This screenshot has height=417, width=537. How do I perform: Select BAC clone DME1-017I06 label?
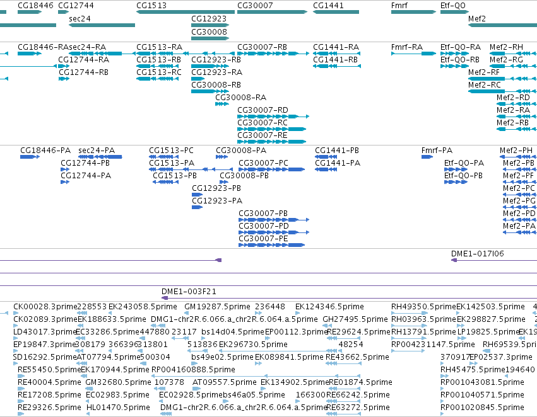(x=478, y=254)
